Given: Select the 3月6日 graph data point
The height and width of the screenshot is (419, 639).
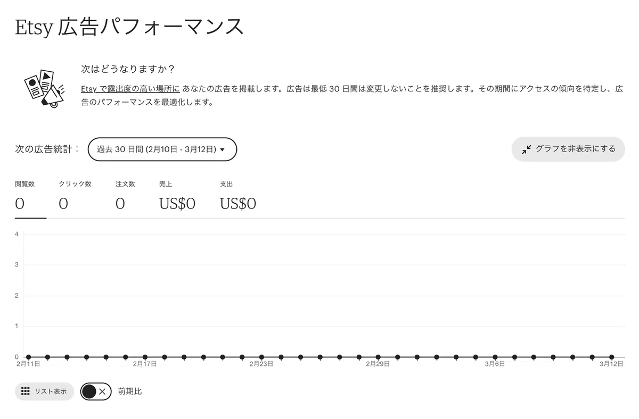Looking at the screenshot, I should pyautogui.click(x=495, y=357).
